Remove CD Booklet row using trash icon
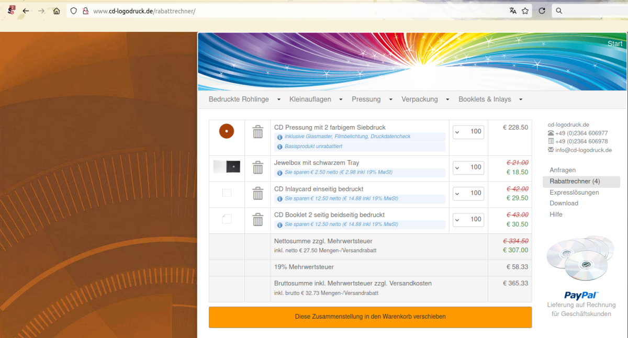 (257, 220)
